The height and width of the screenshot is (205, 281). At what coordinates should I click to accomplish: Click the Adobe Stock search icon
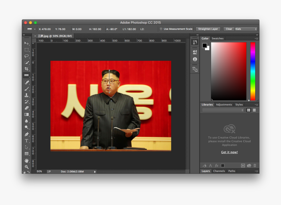pos(243,166)
